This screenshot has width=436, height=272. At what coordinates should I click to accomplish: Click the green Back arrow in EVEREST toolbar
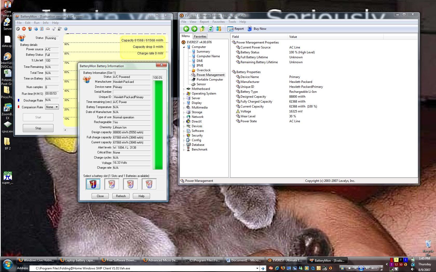coord(186,29)
